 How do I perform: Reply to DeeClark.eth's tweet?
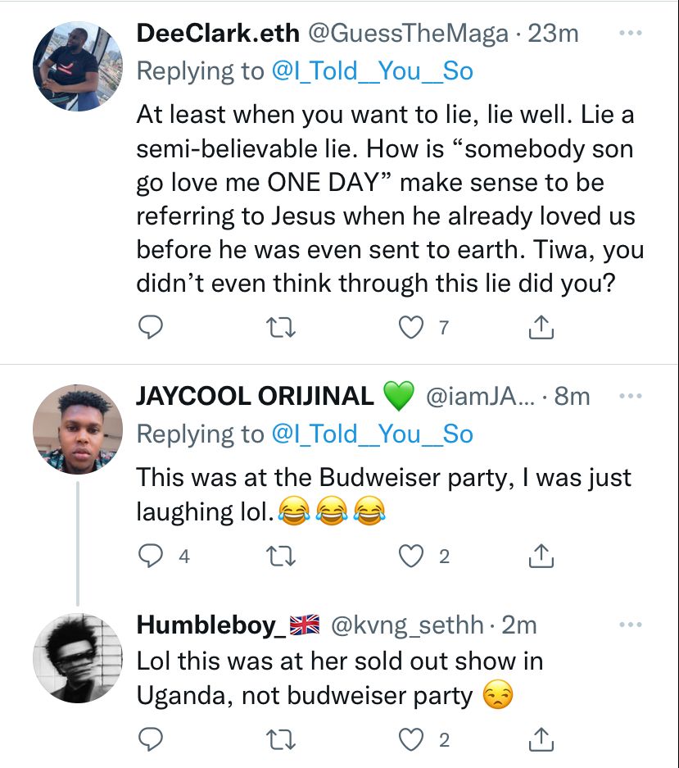point(150,327)
